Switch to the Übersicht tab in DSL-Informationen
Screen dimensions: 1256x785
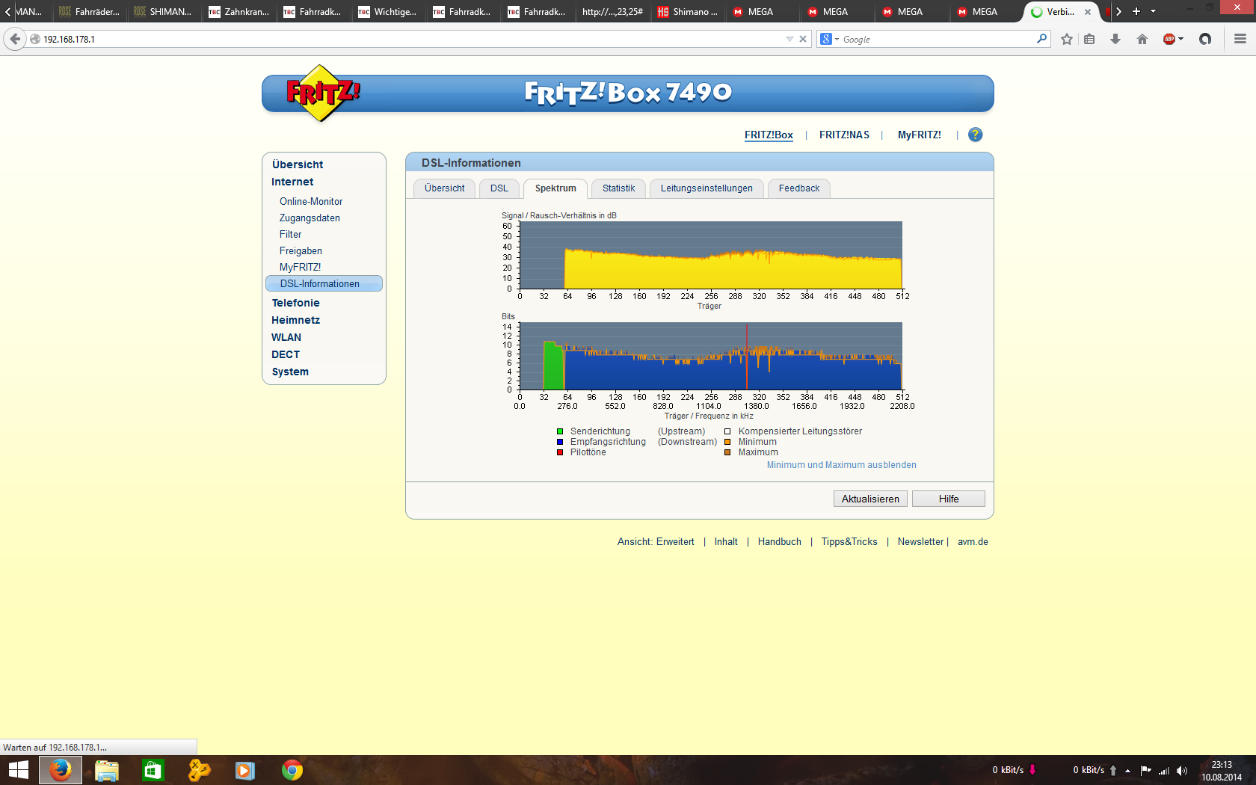coord(444,188)
